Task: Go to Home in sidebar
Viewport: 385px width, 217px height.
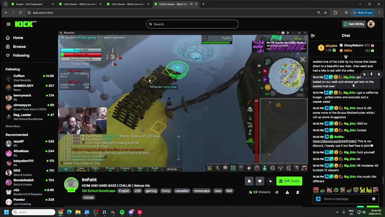Action: tap(18, 38)
